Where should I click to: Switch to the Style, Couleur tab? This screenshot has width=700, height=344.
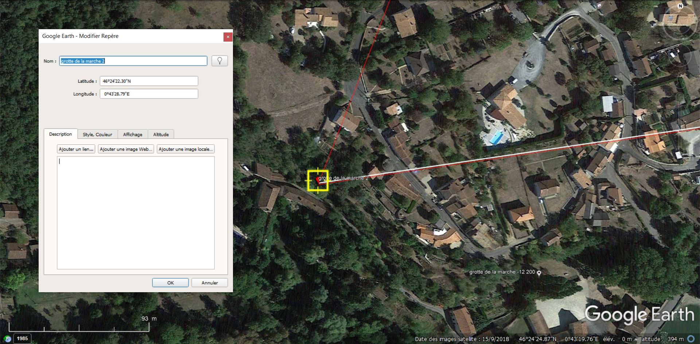click(x=97, y=134)
